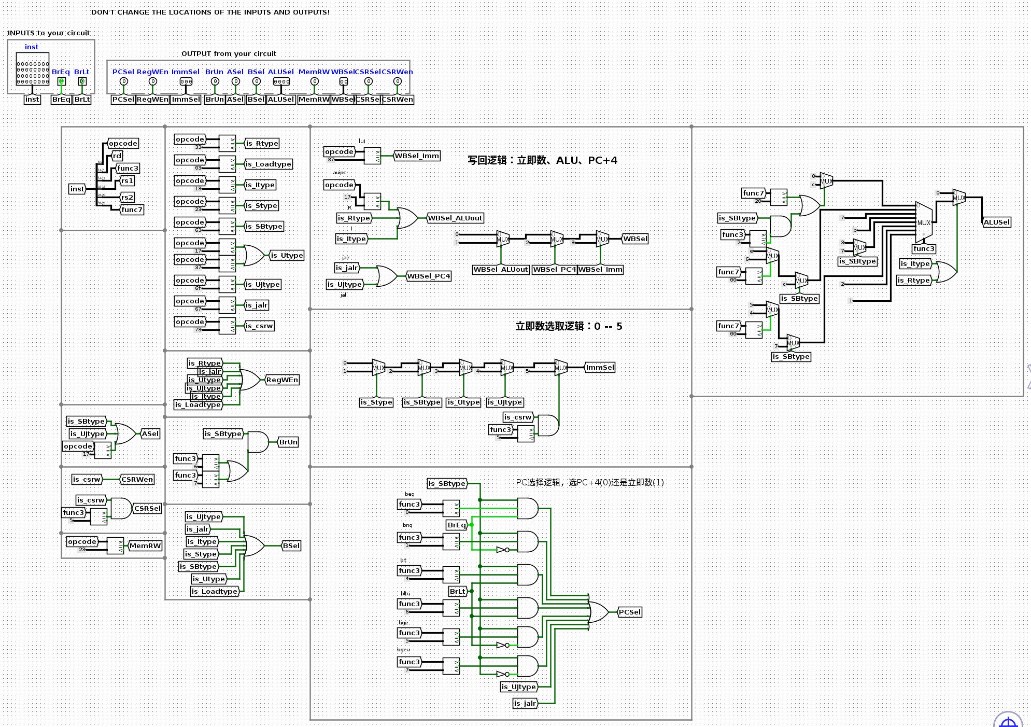Viewport: 1031px width, 727px height.
Task: Select the '写回逻辑：立即数、ALU、PC+4' label
Action: pos(542,160)
